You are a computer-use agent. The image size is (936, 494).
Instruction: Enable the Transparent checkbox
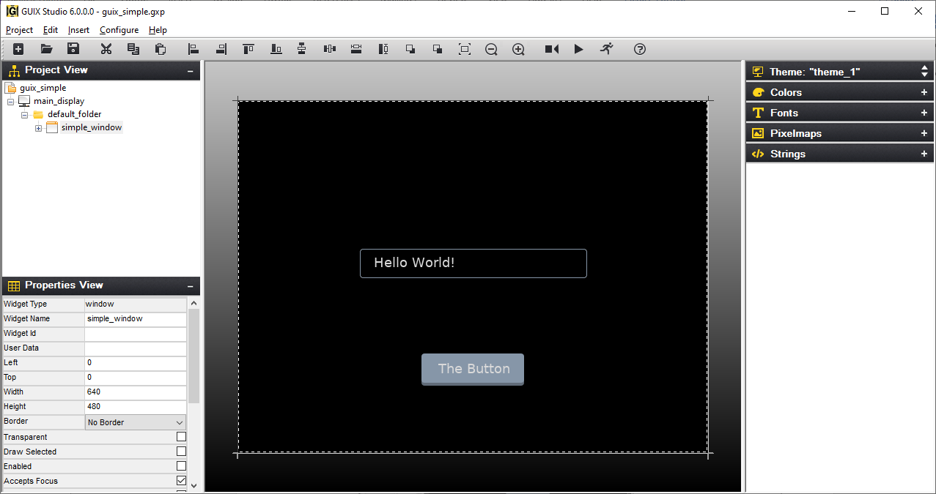click(x=180, y=437)
